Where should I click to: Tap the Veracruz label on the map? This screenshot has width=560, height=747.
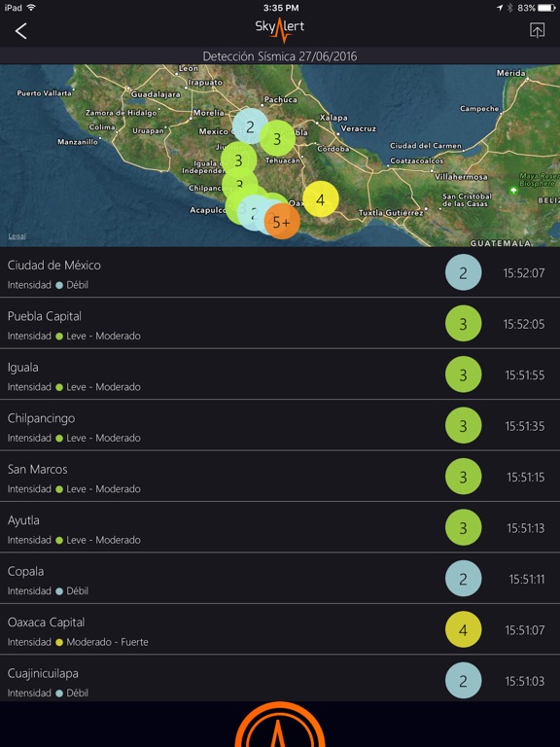359,128
